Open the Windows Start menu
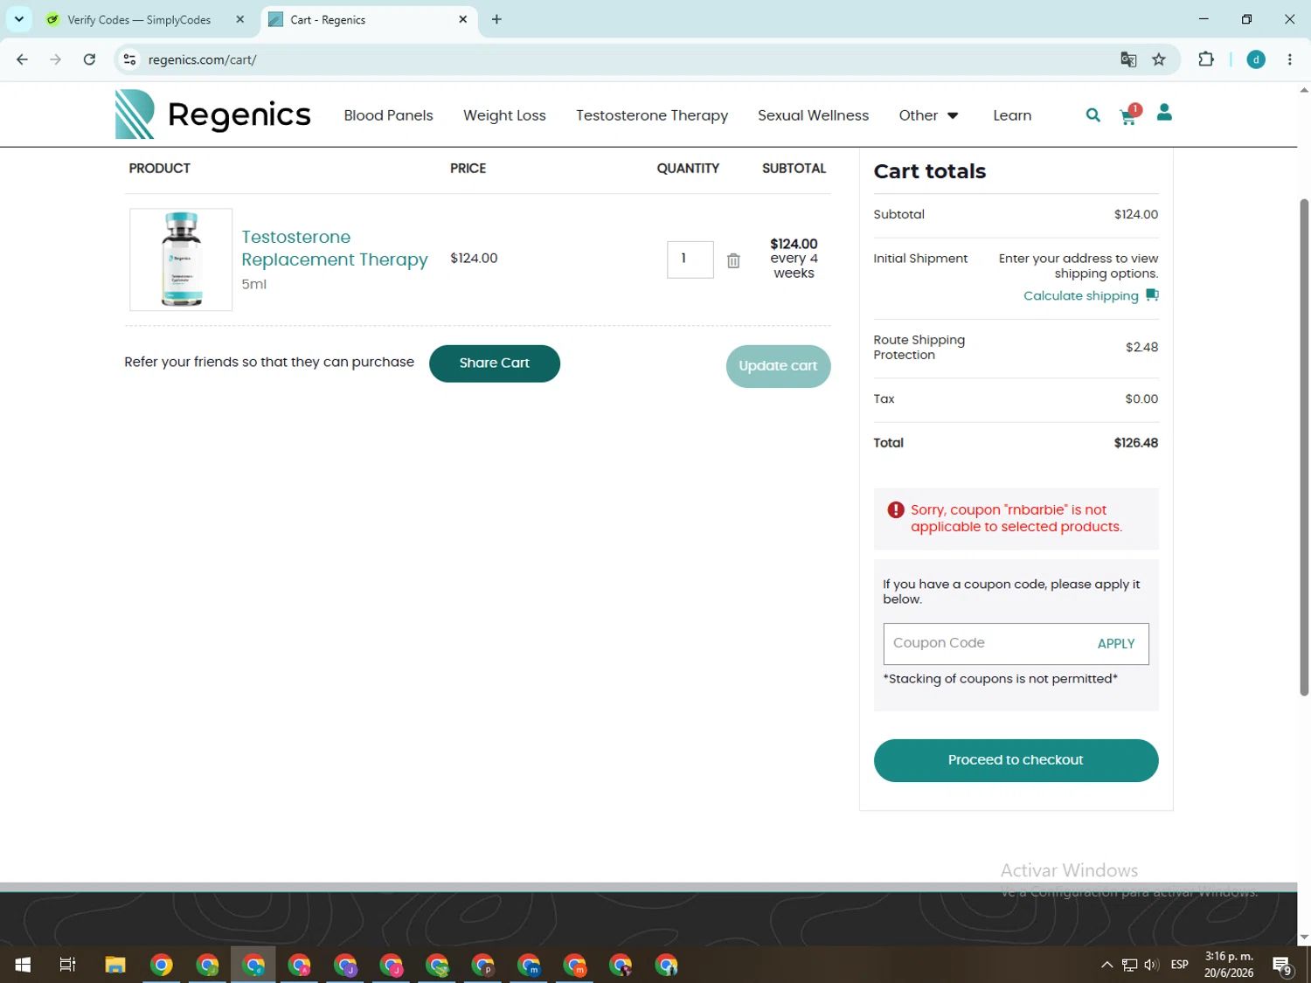The height and width of the screenshot is (983, 1311). [23, 965]
